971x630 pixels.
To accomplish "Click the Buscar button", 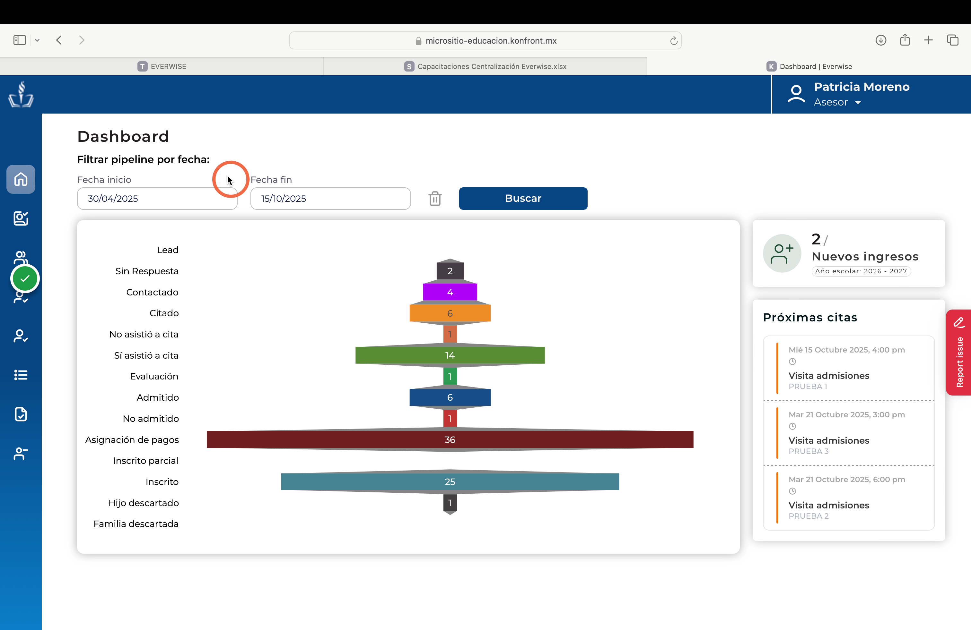I will click(x=523, y=199).
